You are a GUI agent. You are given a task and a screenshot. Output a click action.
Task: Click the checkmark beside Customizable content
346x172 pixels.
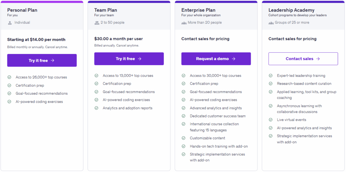click(x=184, y=138)
